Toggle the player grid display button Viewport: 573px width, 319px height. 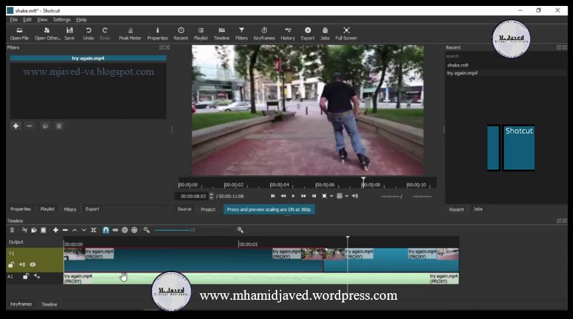[x=340, y=196]
